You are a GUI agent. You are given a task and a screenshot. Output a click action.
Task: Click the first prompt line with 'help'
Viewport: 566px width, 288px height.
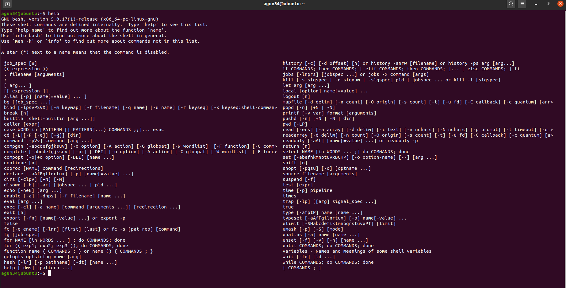click(30, 14)
